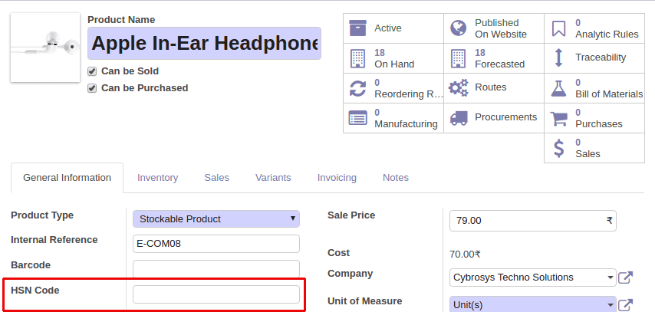Click the Reordering Rules refresh icon
655x312 pixels.
click(x=357, y=88)
